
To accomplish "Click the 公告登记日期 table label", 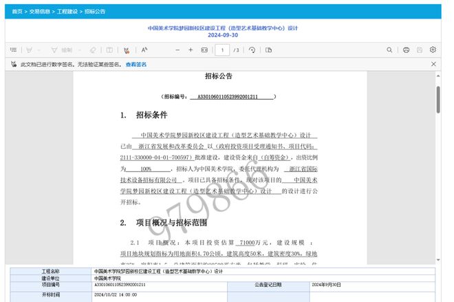I will 268,285.
